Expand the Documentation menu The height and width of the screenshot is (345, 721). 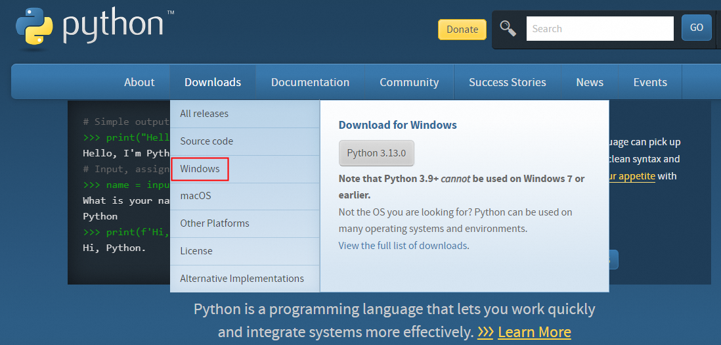pyautogui.click(x=310, y=82)
